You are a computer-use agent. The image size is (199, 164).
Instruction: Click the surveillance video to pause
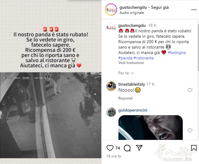[x=51, y=115]
